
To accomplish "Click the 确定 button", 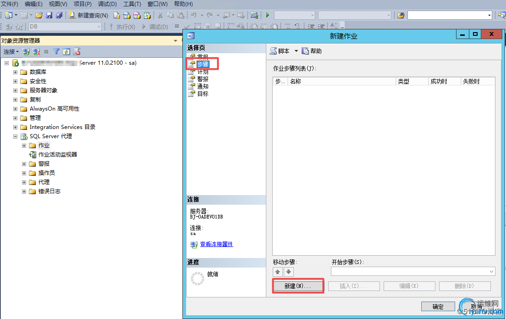I will (438, 307).
